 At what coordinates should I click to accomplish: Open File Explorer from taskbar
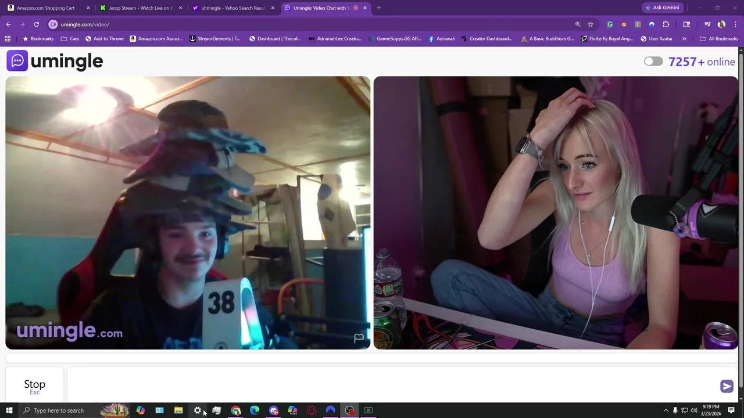(x=178, y=410)
